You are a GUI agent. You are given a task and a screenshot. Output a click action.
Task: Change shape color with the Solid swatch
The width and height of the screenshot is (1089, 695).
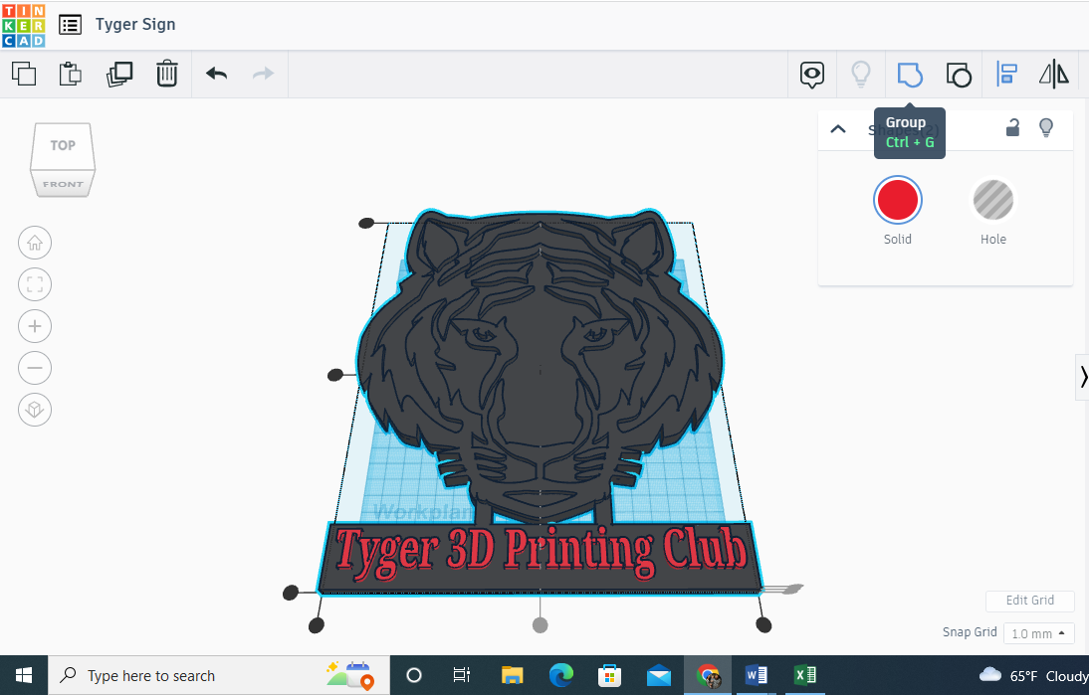point(897,199)
